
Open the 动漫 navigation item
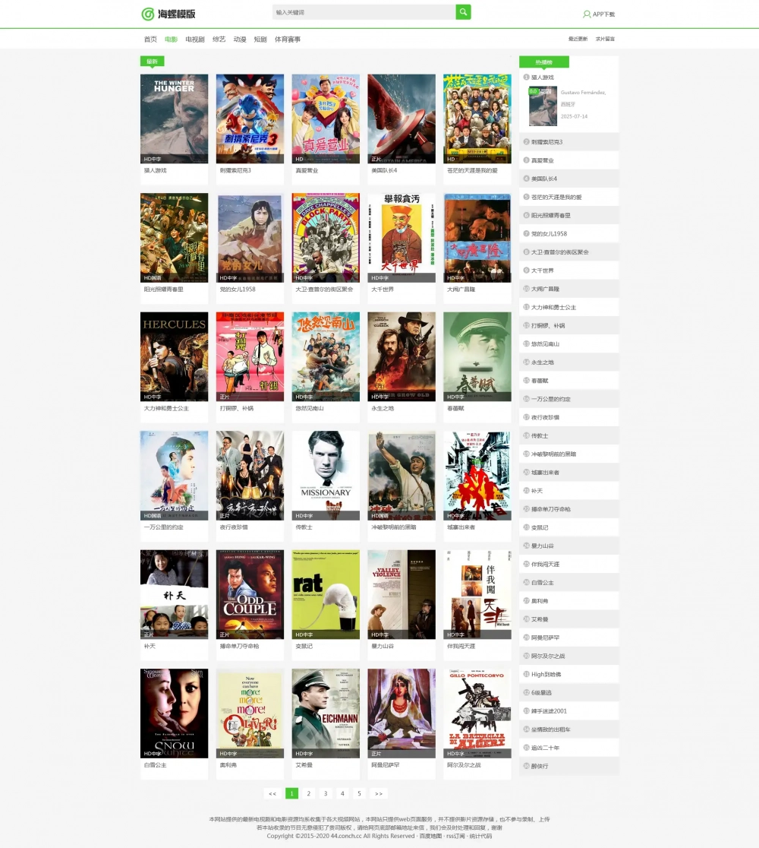point(239,39)
